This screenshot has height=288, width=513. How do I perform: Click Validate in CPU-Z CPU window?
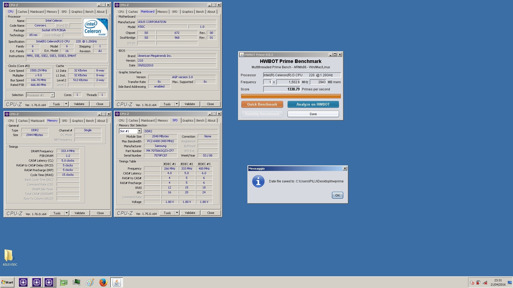pos(79,104)
